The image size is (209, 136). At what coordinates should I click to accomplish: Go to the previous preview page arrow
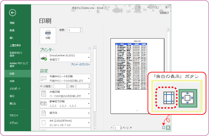[x=112, y=128]
